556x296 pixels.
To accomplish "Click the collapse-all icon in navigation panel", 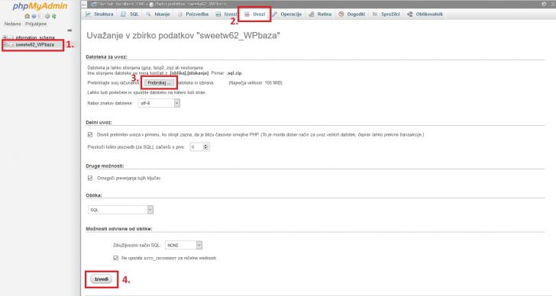I will tap(69, 31).
